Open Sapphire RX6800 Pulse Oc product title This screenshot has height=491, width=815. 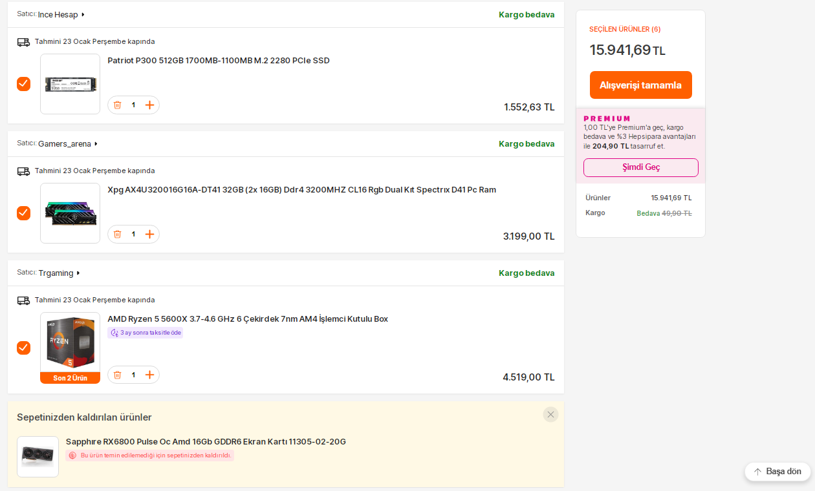tap(206, 442)
